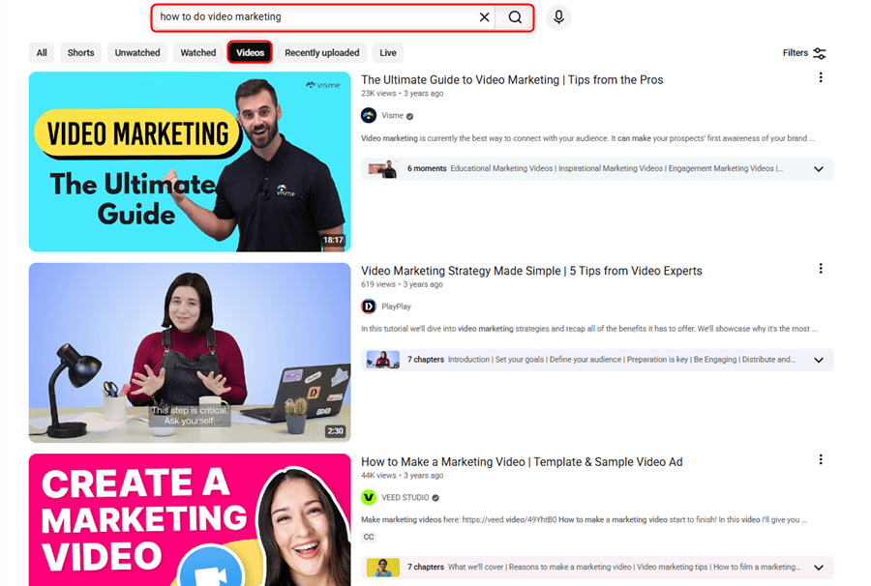Screen dimensions: 871x586
Task: Click the VEED STUDIO verified checkmark badge
Action: tap(435, 498)
